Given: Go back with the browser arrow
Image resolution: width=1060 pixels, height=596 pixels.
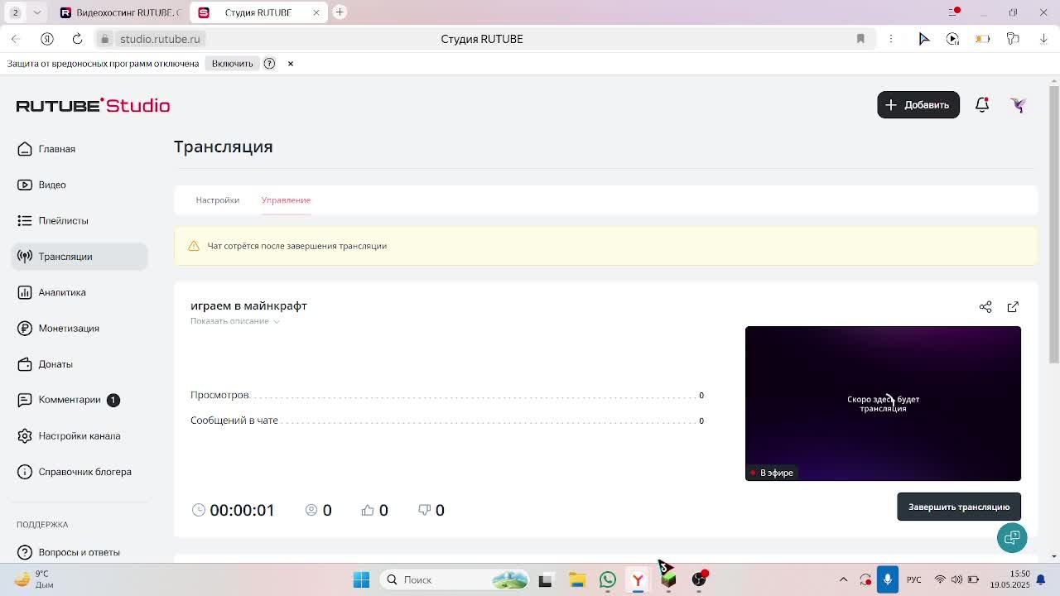Looking at the screenshot, I should (16, 39).
